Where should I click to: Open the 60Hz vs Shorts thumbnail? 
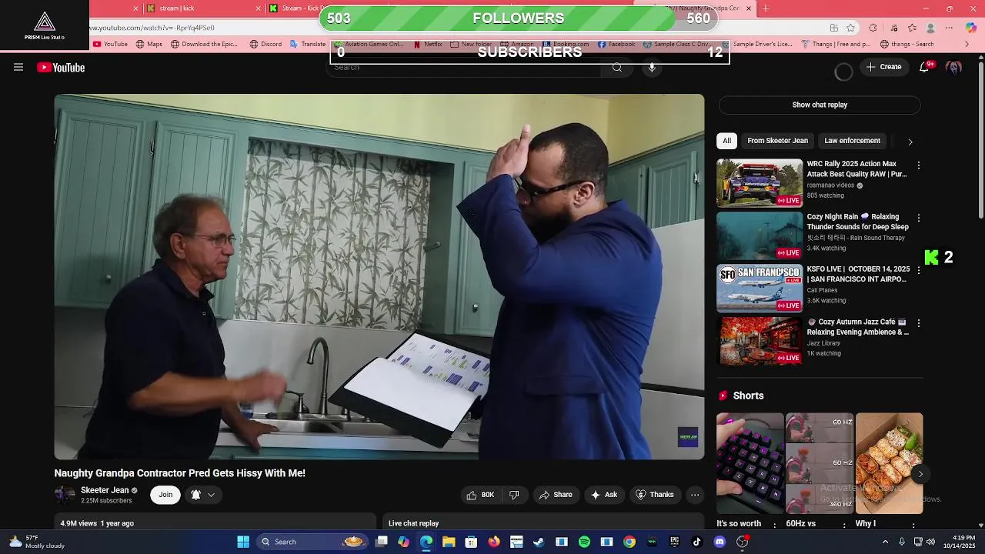(x=819, y=463)
